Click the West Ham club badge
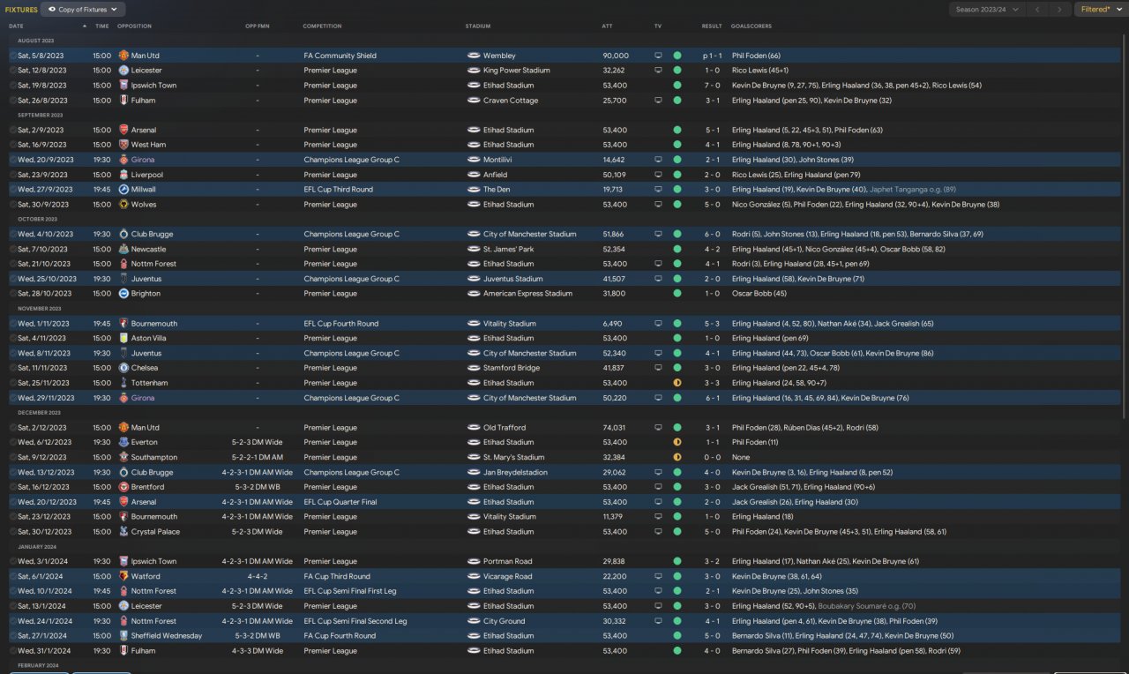The height and width of the screenshot is (674, 1129). [123, 145]
